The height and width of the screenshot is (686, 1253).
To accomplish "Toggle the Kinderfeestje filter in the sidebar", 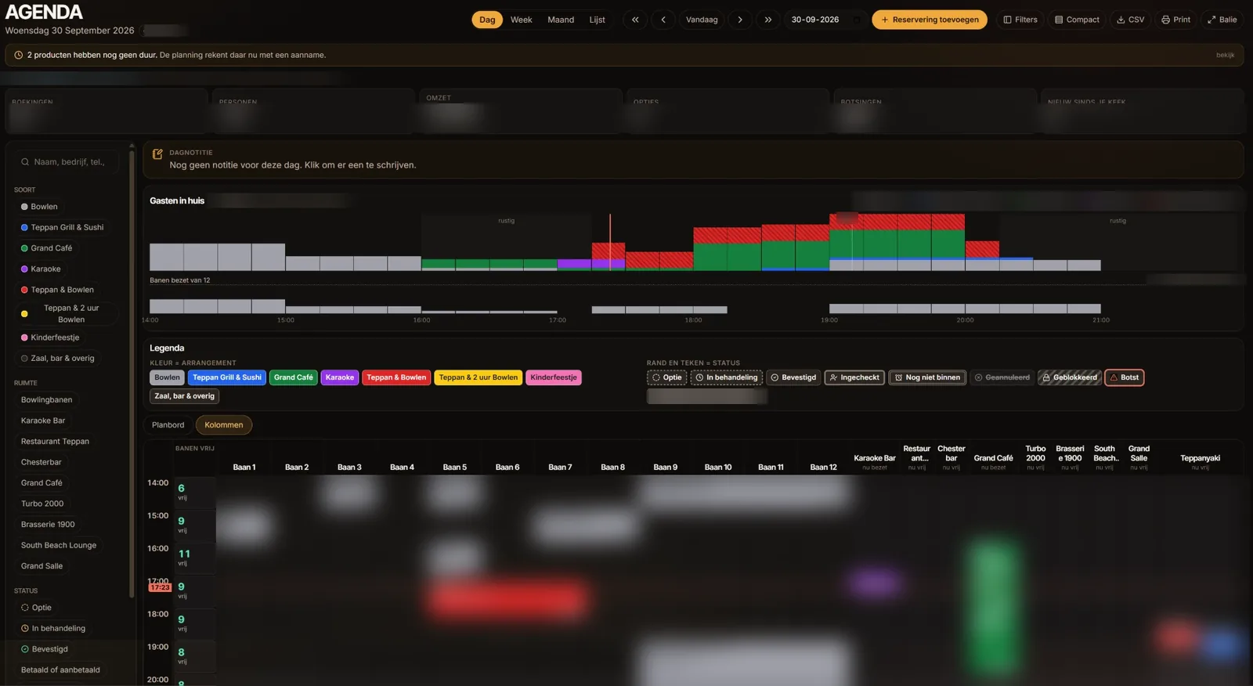I will (x=50, y=338).
